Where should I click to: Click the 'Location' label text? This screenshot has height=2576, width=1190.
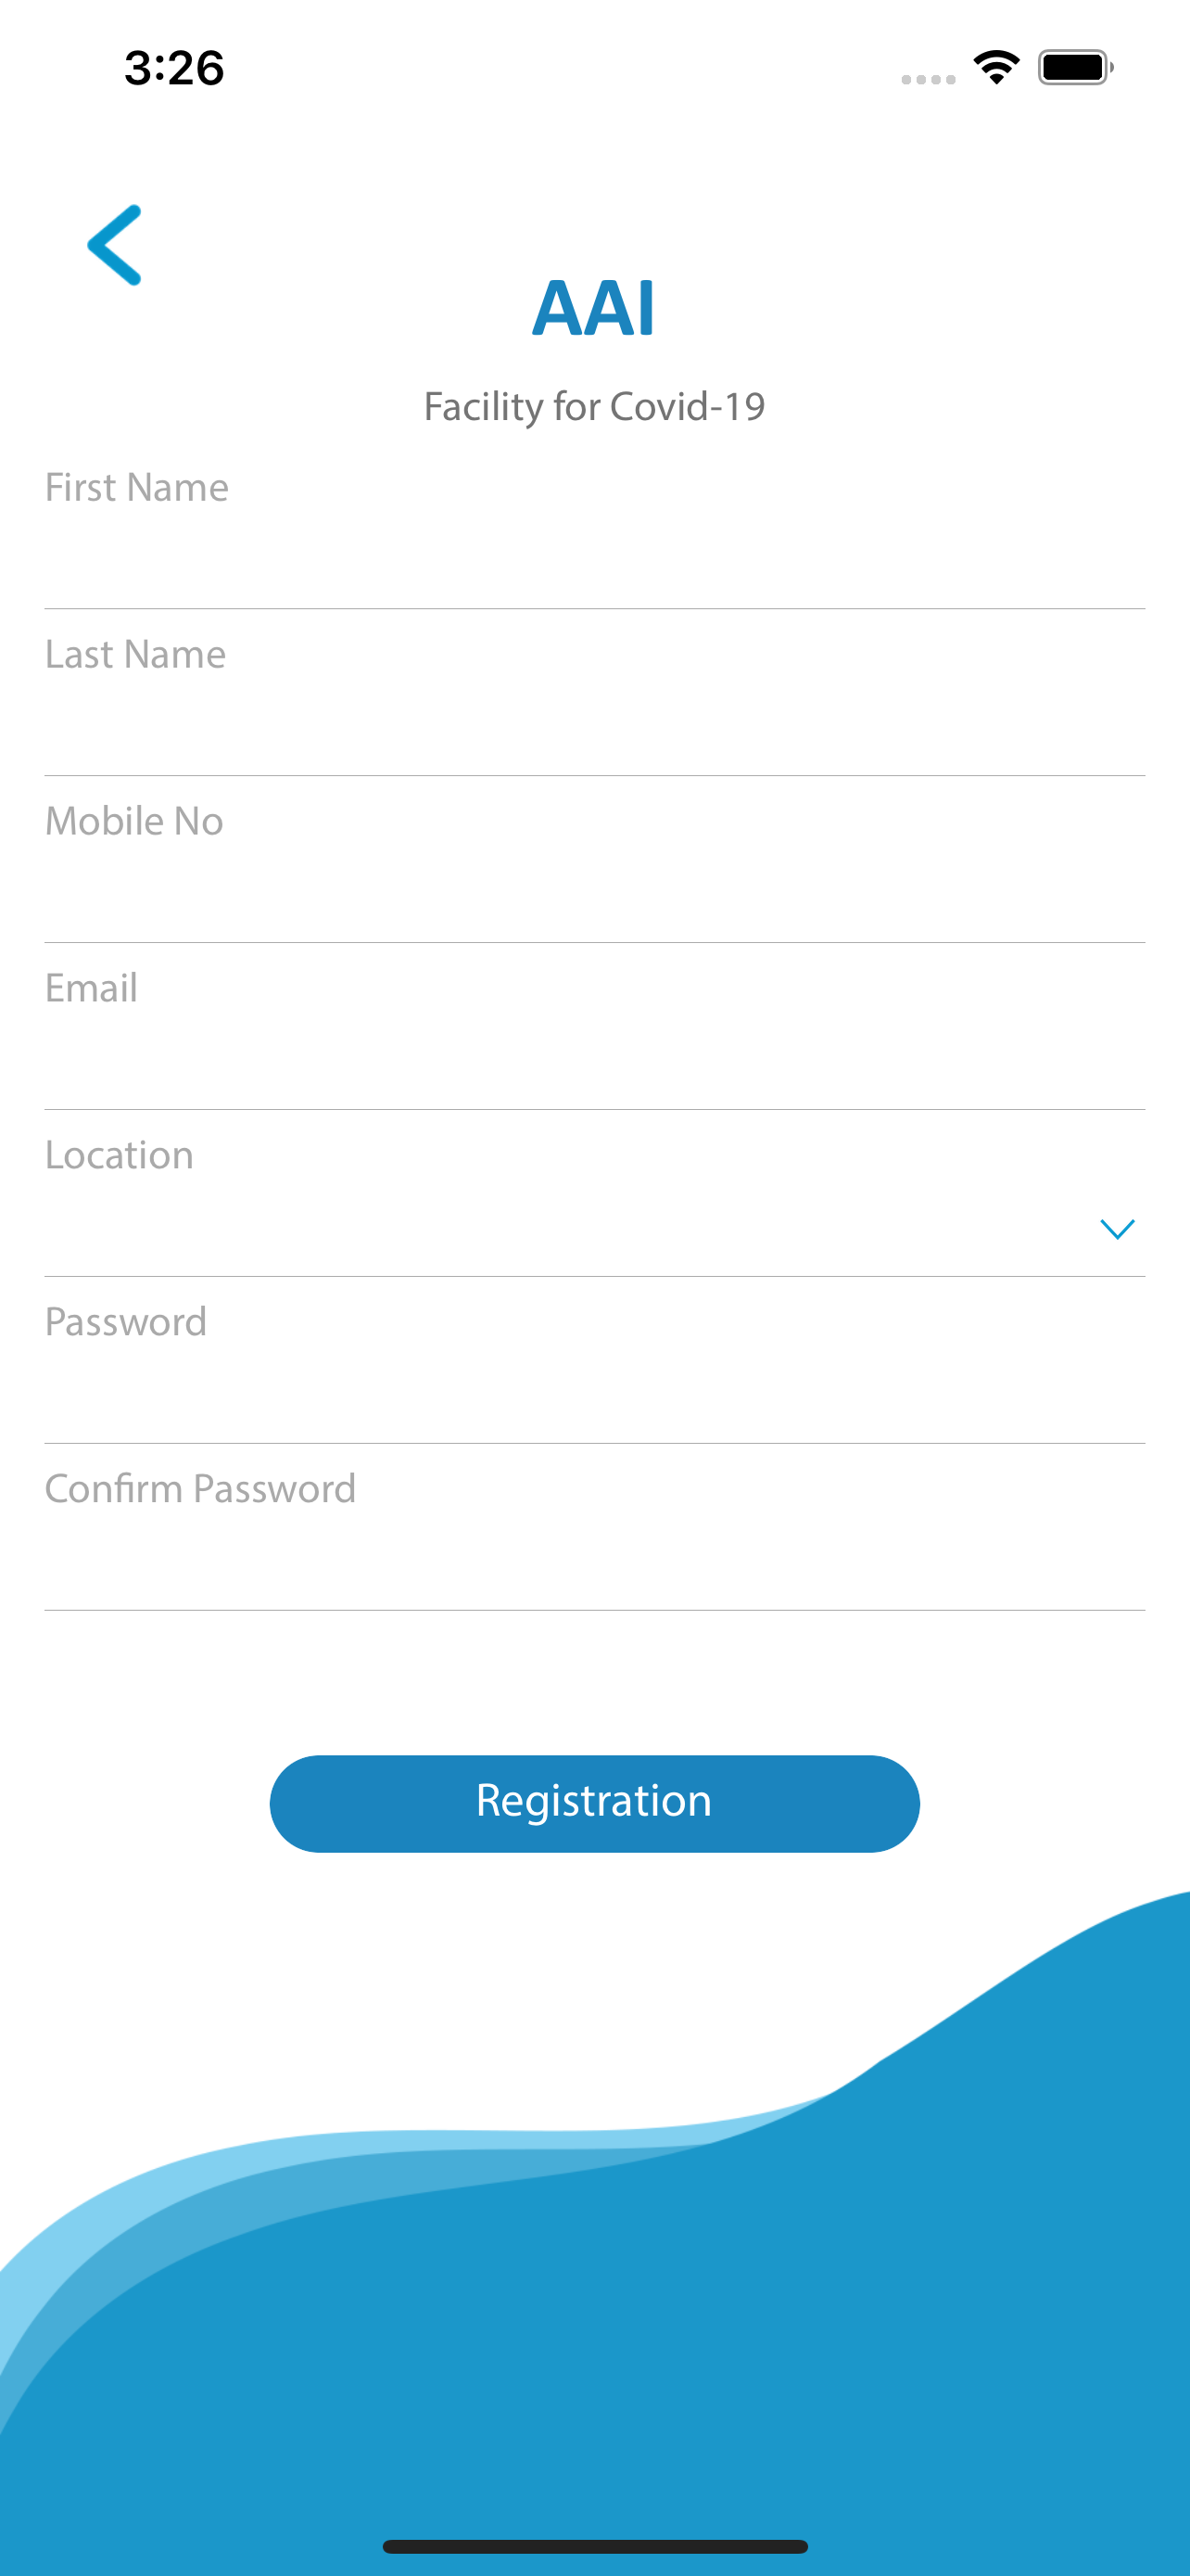[x=120, y=1155]
